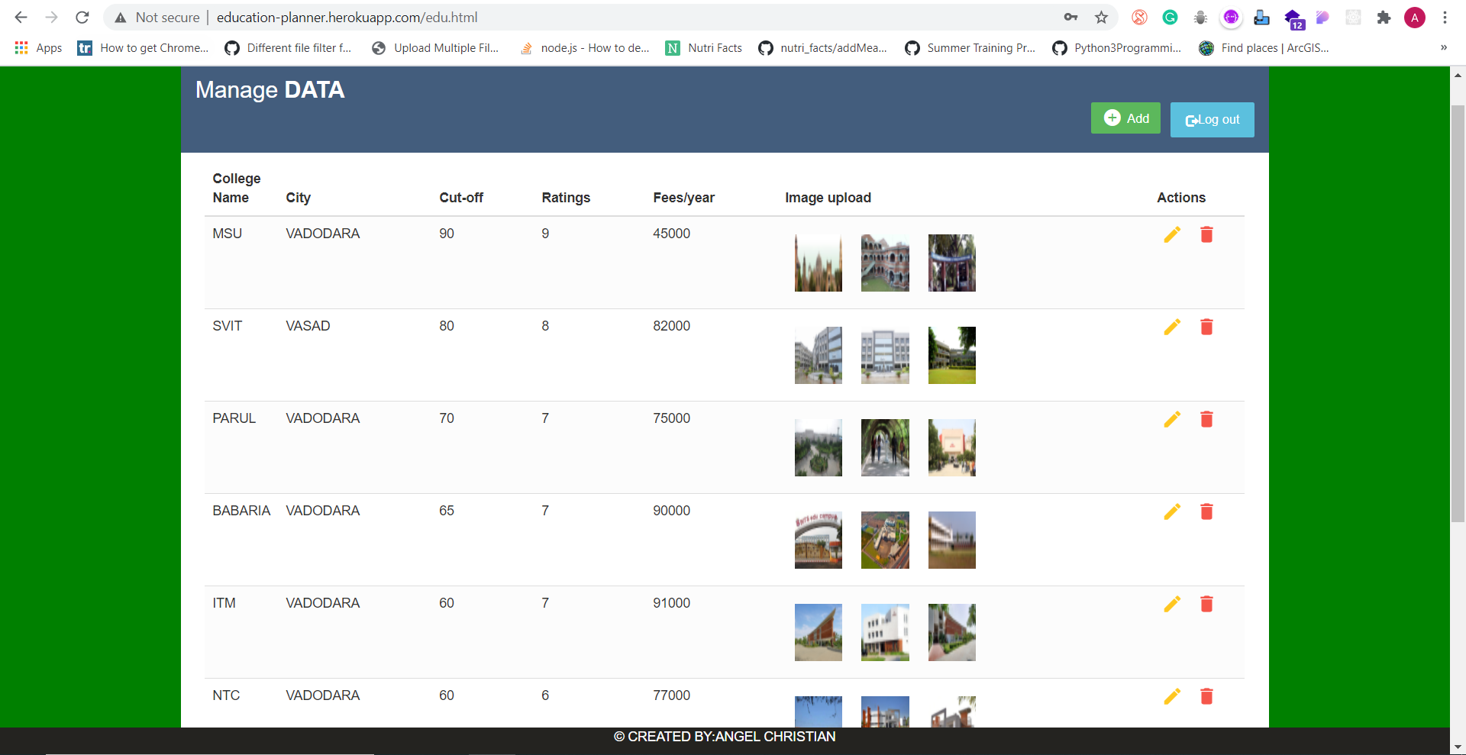The width and height of the screenshot is (1466, 755).
Task: Edit the MSU college entry
Action: pyautogui.click(x=1172, y=234)
